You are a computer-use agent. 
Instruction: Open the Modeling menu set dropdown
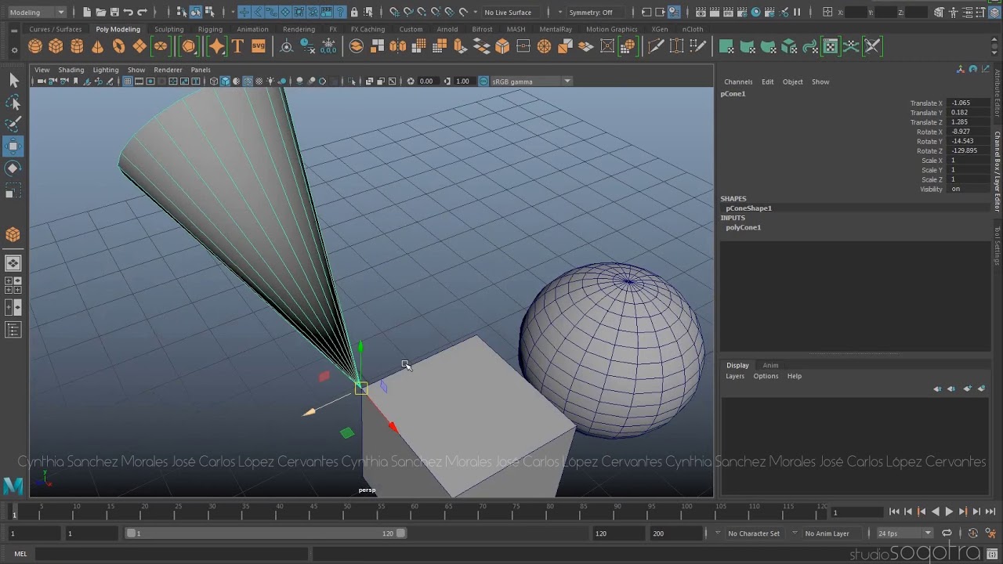click(x=37, y=12)
